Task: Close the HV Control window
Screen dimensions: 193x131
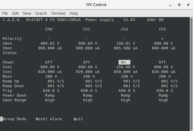Action: pos(188,5)
